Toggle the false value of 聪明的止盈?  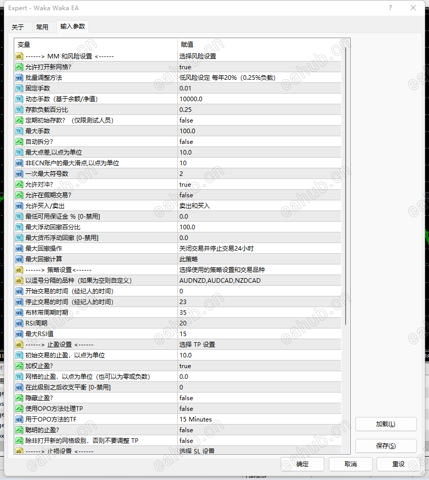pyautogui.click(x=259, y=430)
